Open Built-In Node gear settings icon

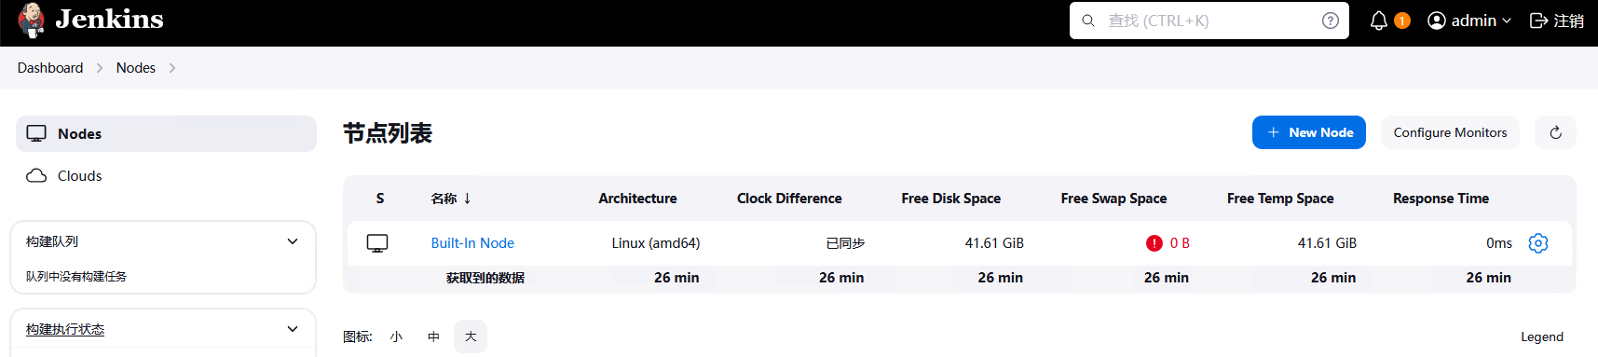coord(1538,243)
